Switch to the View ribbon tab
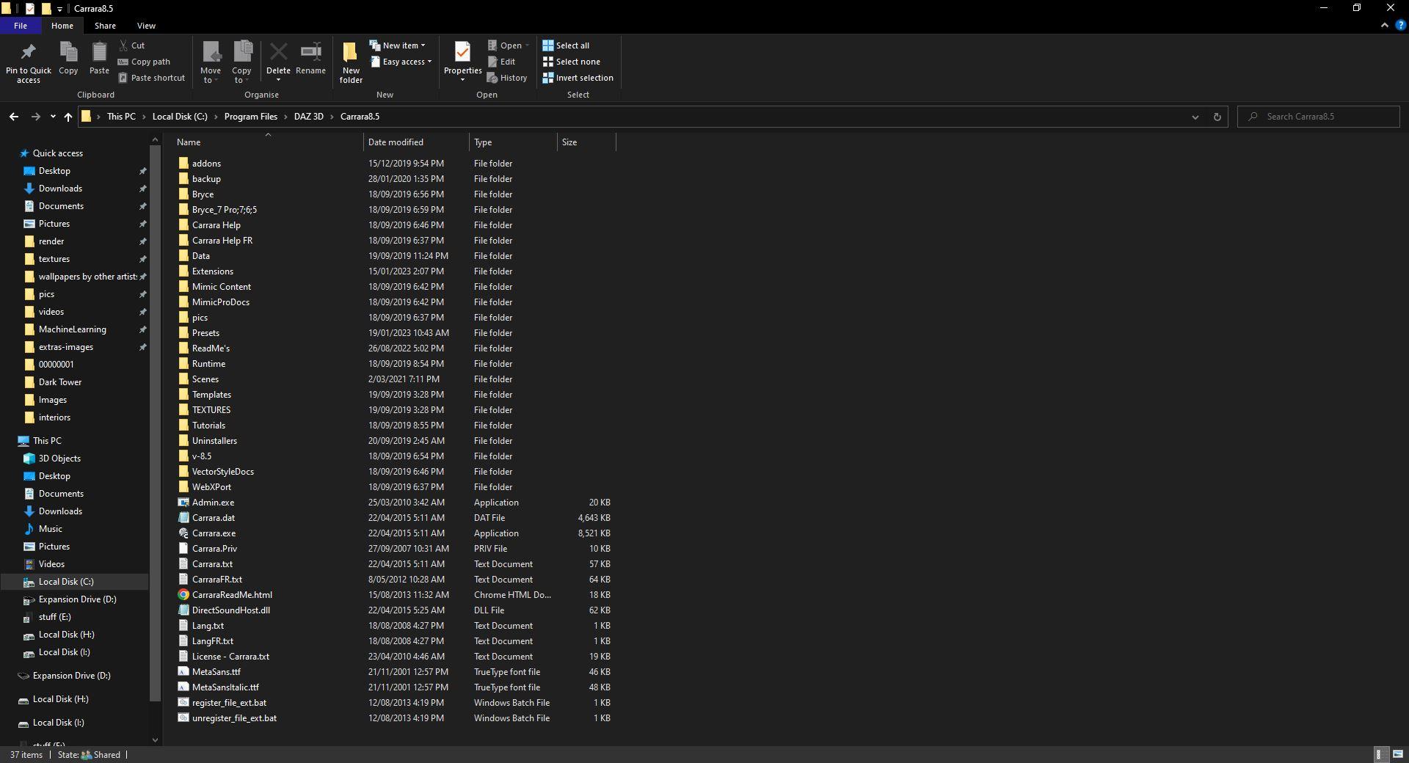The image size is (1409, 763). point(146,26)
